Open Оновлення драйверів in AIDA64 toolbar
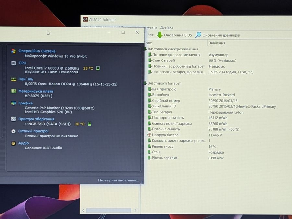 [x=221, y=35]
